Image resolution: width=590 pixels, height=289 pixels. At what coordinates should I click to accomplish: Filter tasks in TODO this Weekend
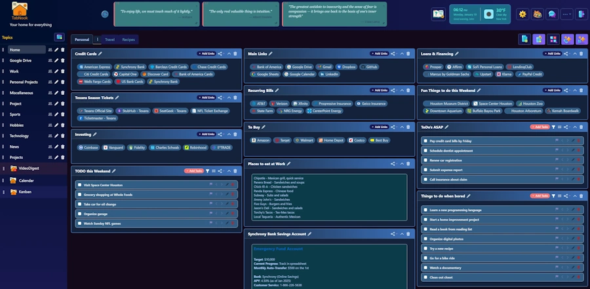(x=207, y=171)
